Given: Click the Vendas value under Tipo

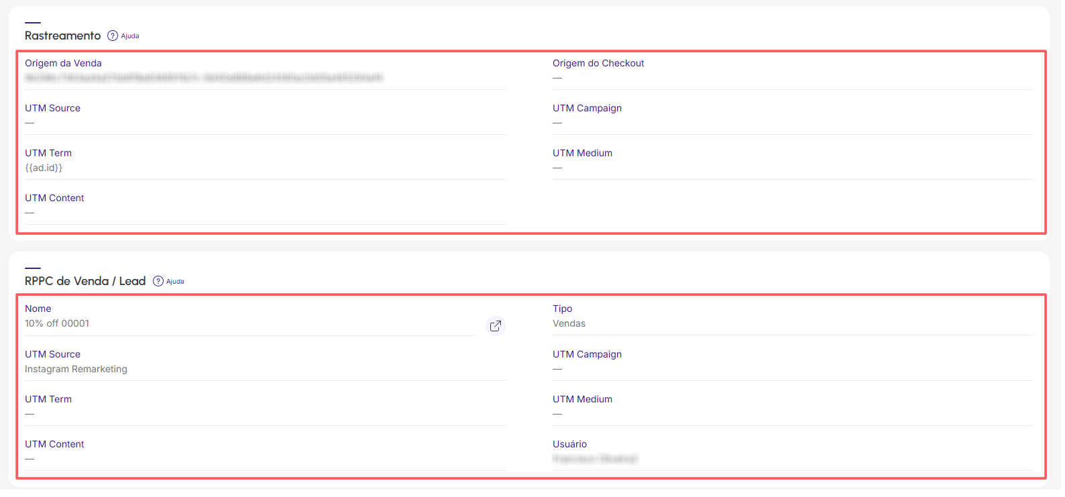Looking at the screenshot, I should (x=569, y=323).
